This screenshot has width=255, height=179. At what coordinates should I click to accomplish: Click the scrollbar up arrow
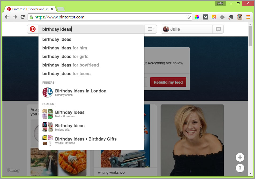tap(250, 24)
